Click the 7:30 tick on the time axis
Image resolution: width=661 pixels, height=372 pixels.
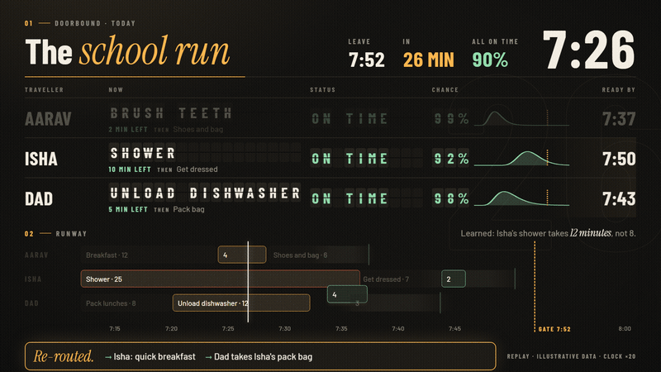284,328
